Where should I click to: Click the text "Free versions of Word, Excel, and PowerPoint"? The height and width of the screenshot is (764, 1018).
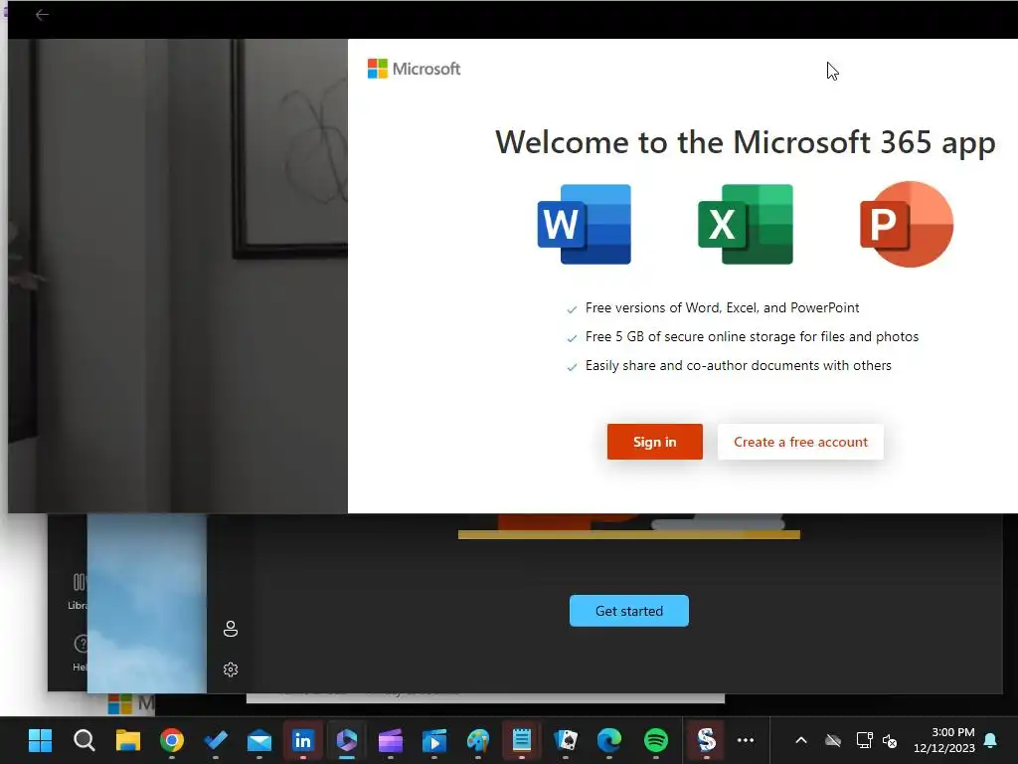(x=722, y=308)
